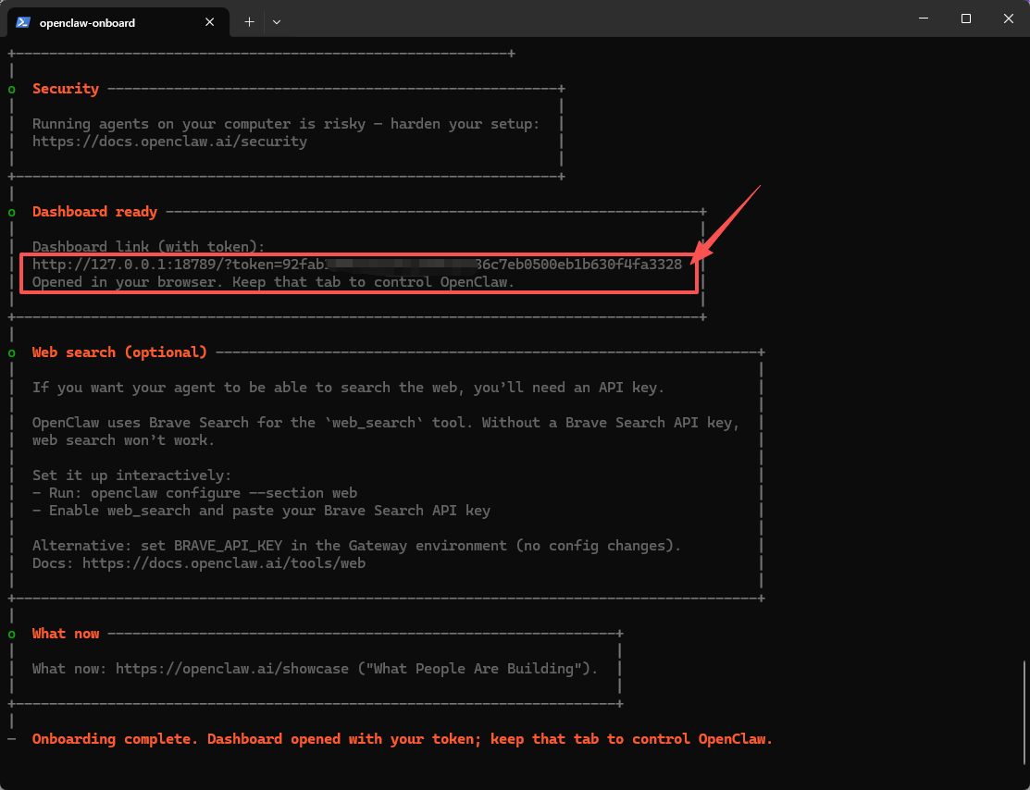Open a new terminal tab
The image size is (1030, 790).
tap(249, 21)
